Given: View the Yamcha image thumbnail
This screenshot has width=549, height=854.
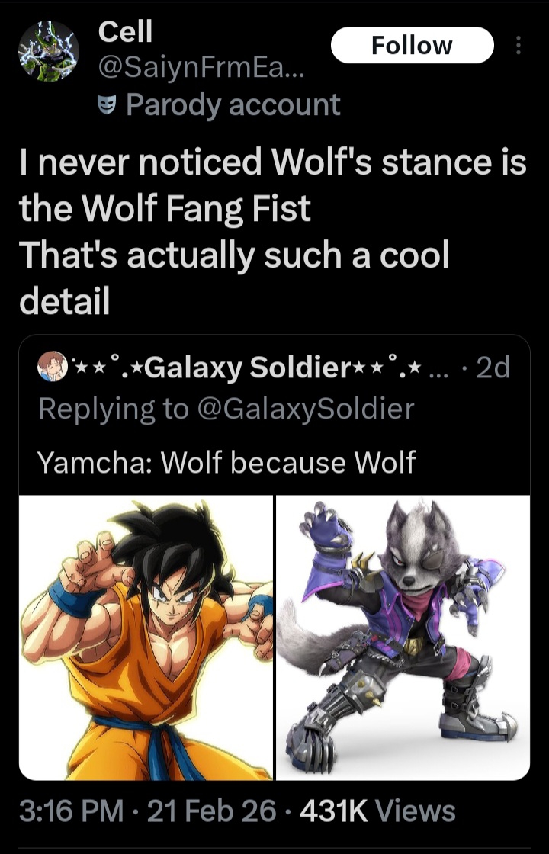Looking at the screenshot, I should (146, 637).
